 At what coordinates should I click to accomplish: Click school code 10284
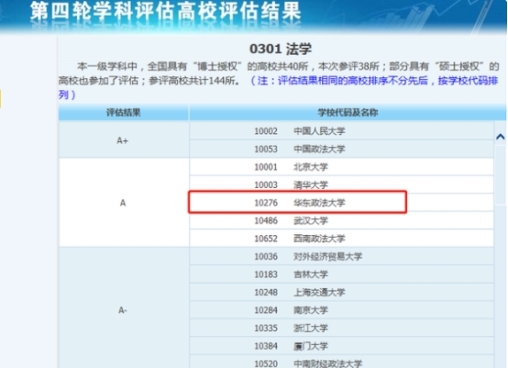(x=266, y=310)
